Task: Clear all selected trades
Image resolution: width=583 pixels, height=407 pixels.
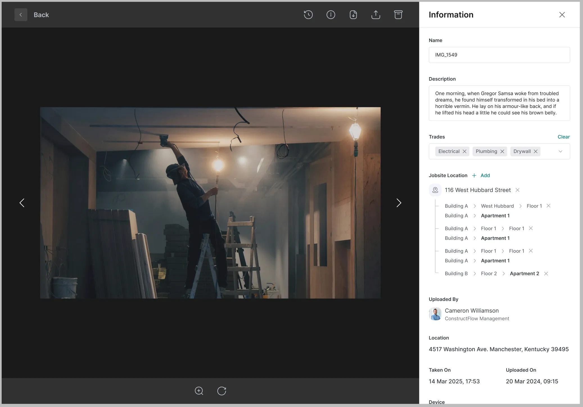Action: (564, 137)
